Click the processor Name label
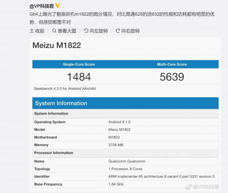This screenshot has height=193, width=228. coord(39,162)
